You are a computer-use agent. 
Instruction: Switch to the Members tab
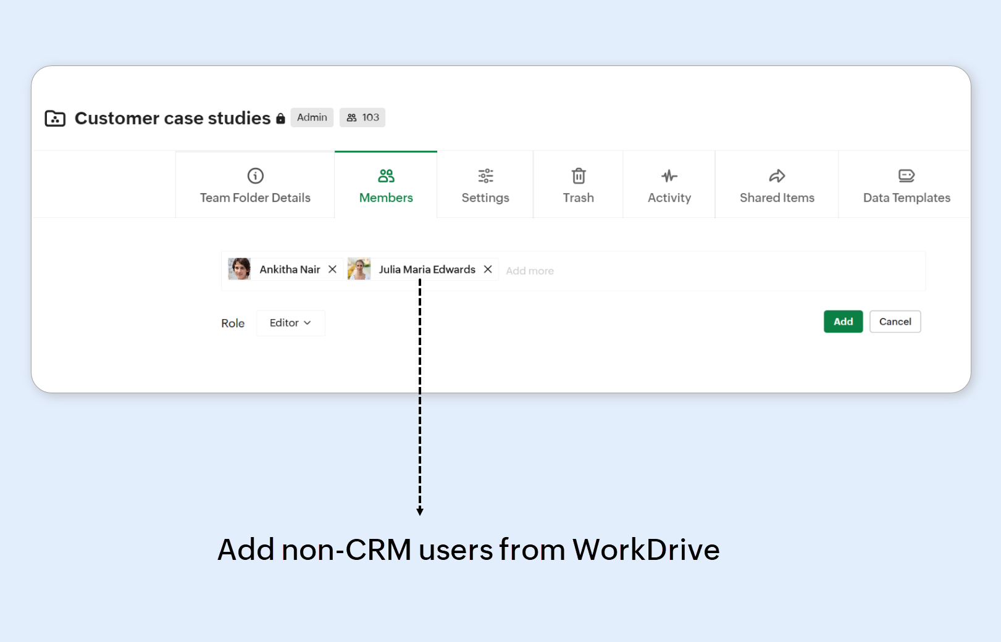point(386,185)
